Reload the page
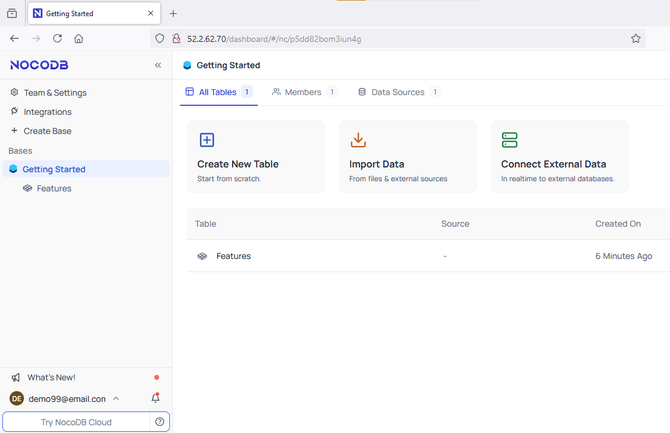Screen dimensions: 670x433 tap(57, 38)
